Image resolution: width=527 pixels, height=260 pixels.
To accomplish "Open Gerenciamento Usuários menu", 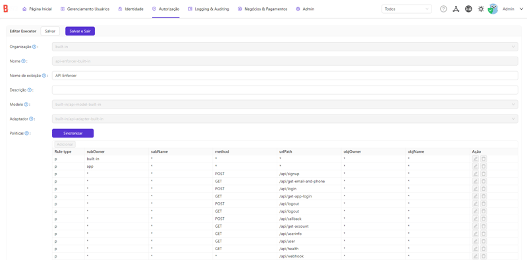I will (85, 9).
